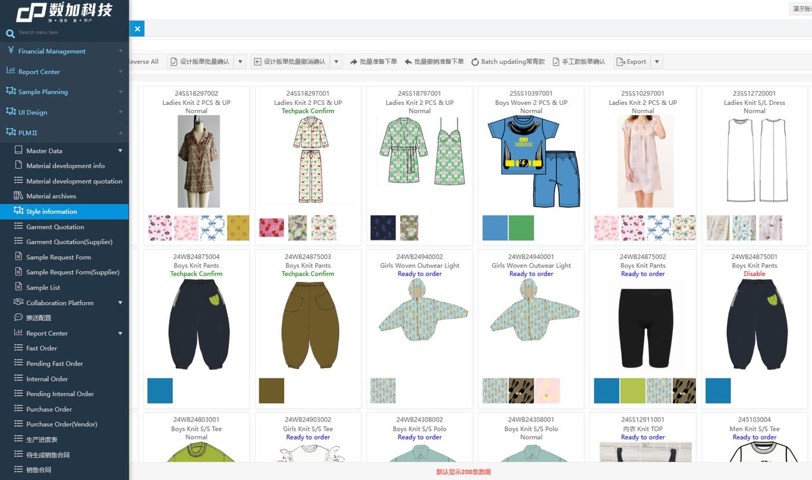Click the list icon beside Internal Order
The width and height of the screenshot is (812, 480).
[x=19, y=379]
